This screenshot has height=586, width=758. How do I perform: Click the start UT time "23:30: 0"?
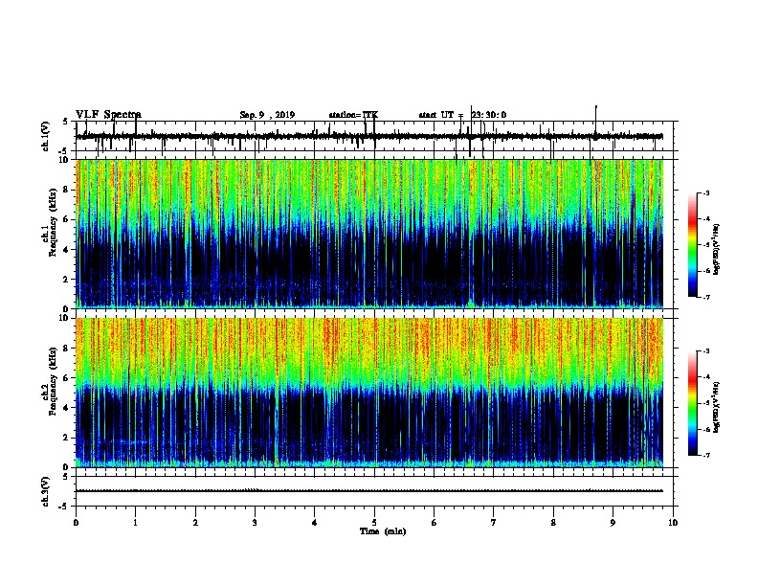(x=489, y=115)
